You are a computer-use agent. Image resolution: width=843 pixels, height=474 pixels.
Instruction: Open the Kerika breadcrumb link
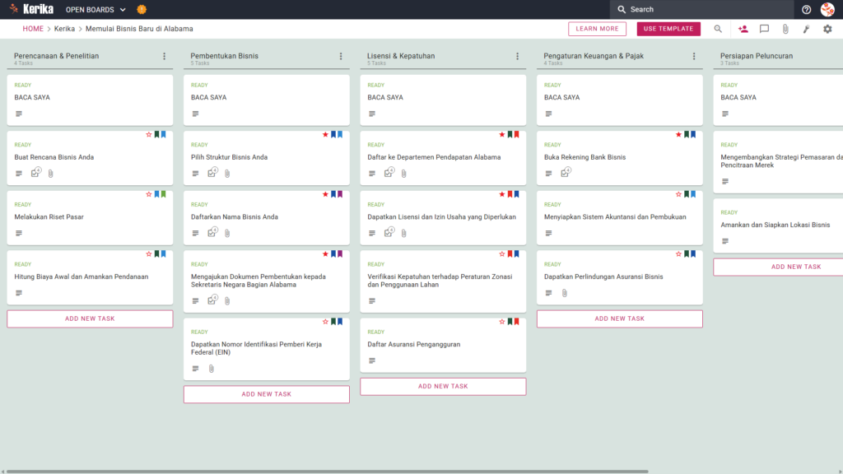click(64, 29)
